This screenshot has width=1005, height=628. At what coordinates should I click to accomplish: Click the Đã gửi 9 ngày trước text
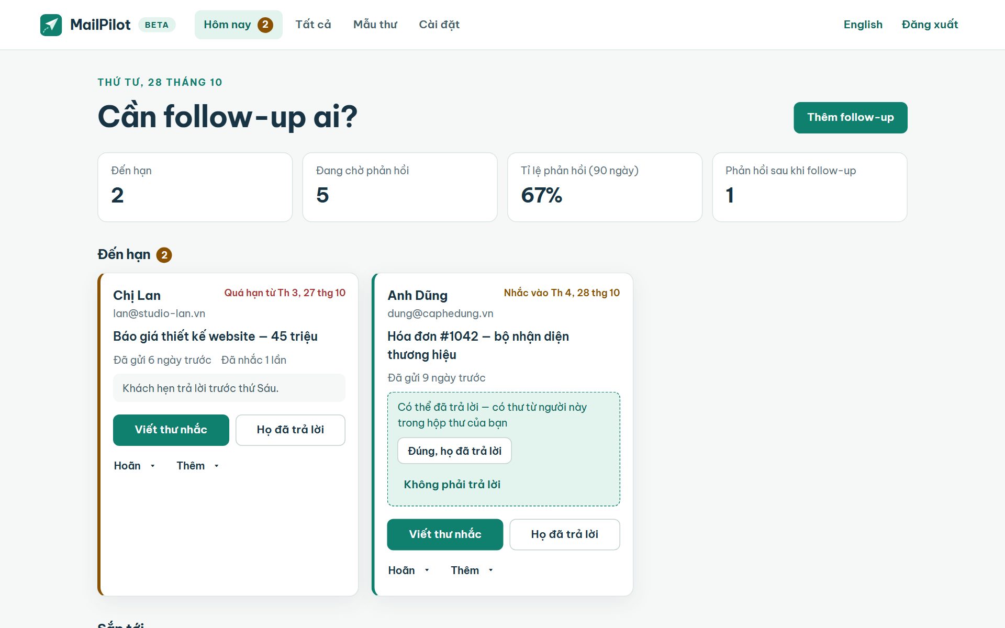[x=437, y=378]
